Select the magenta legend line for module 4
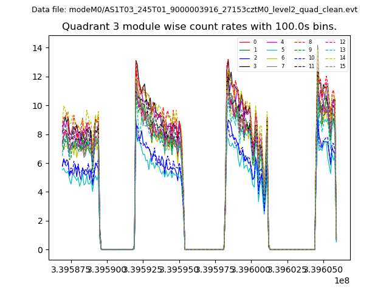The image size is (389, 292). pos(272,42)
